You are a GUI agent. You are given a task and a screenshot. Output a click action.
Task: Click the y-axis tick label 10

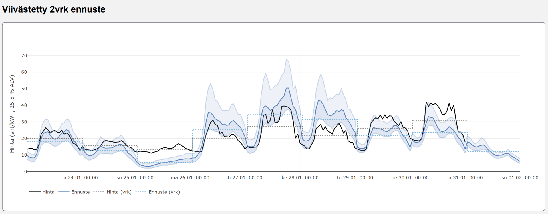coord(24,155)
